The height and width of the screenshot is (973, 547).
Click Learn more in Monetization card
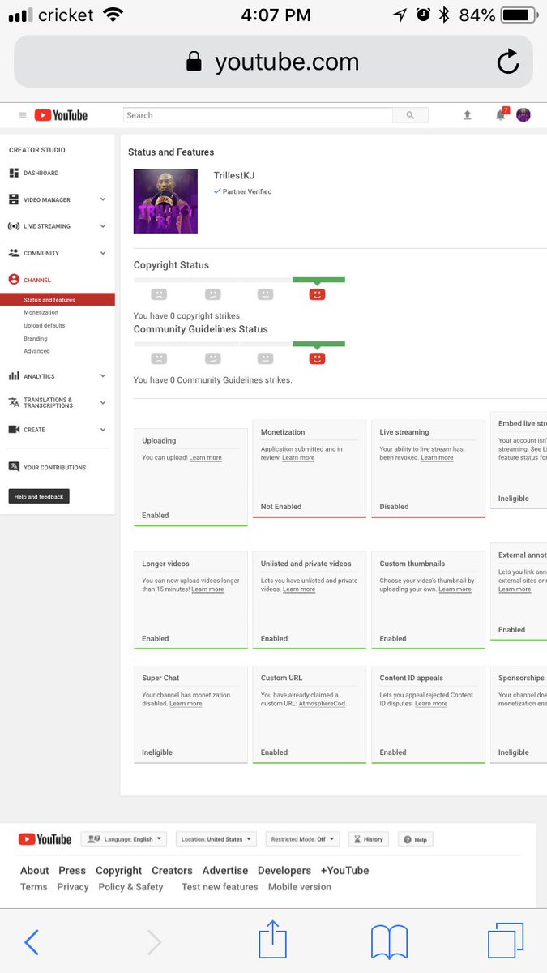click(x=298, y=457)
